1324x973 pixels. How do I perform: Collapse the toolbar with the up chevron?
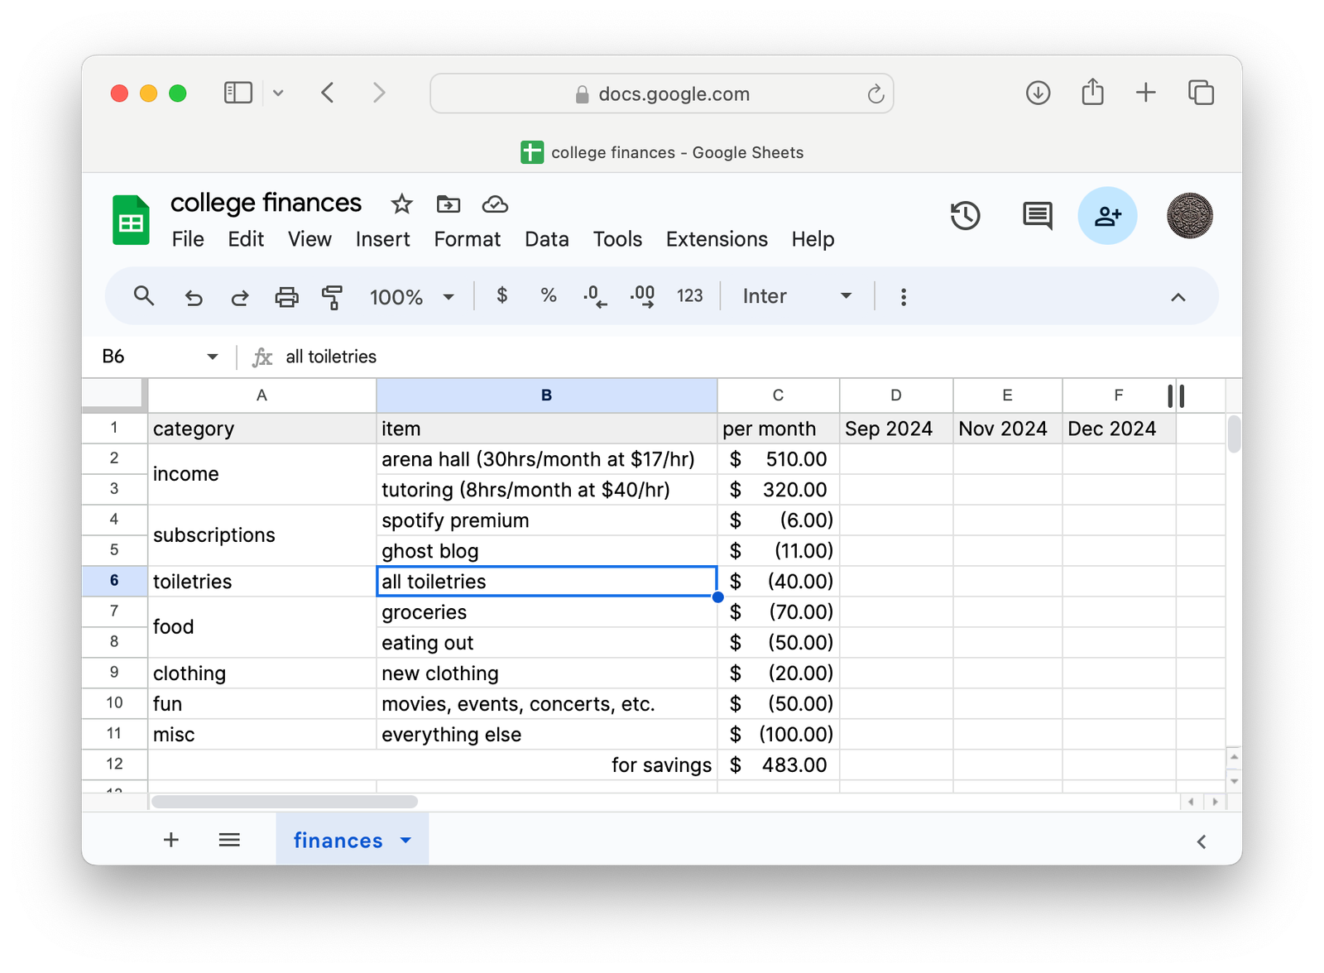1178,297
